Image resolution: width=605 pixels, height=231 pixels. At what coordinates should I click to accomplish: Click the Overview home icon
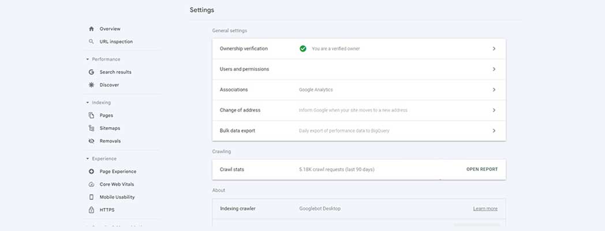tap(91, 29)
